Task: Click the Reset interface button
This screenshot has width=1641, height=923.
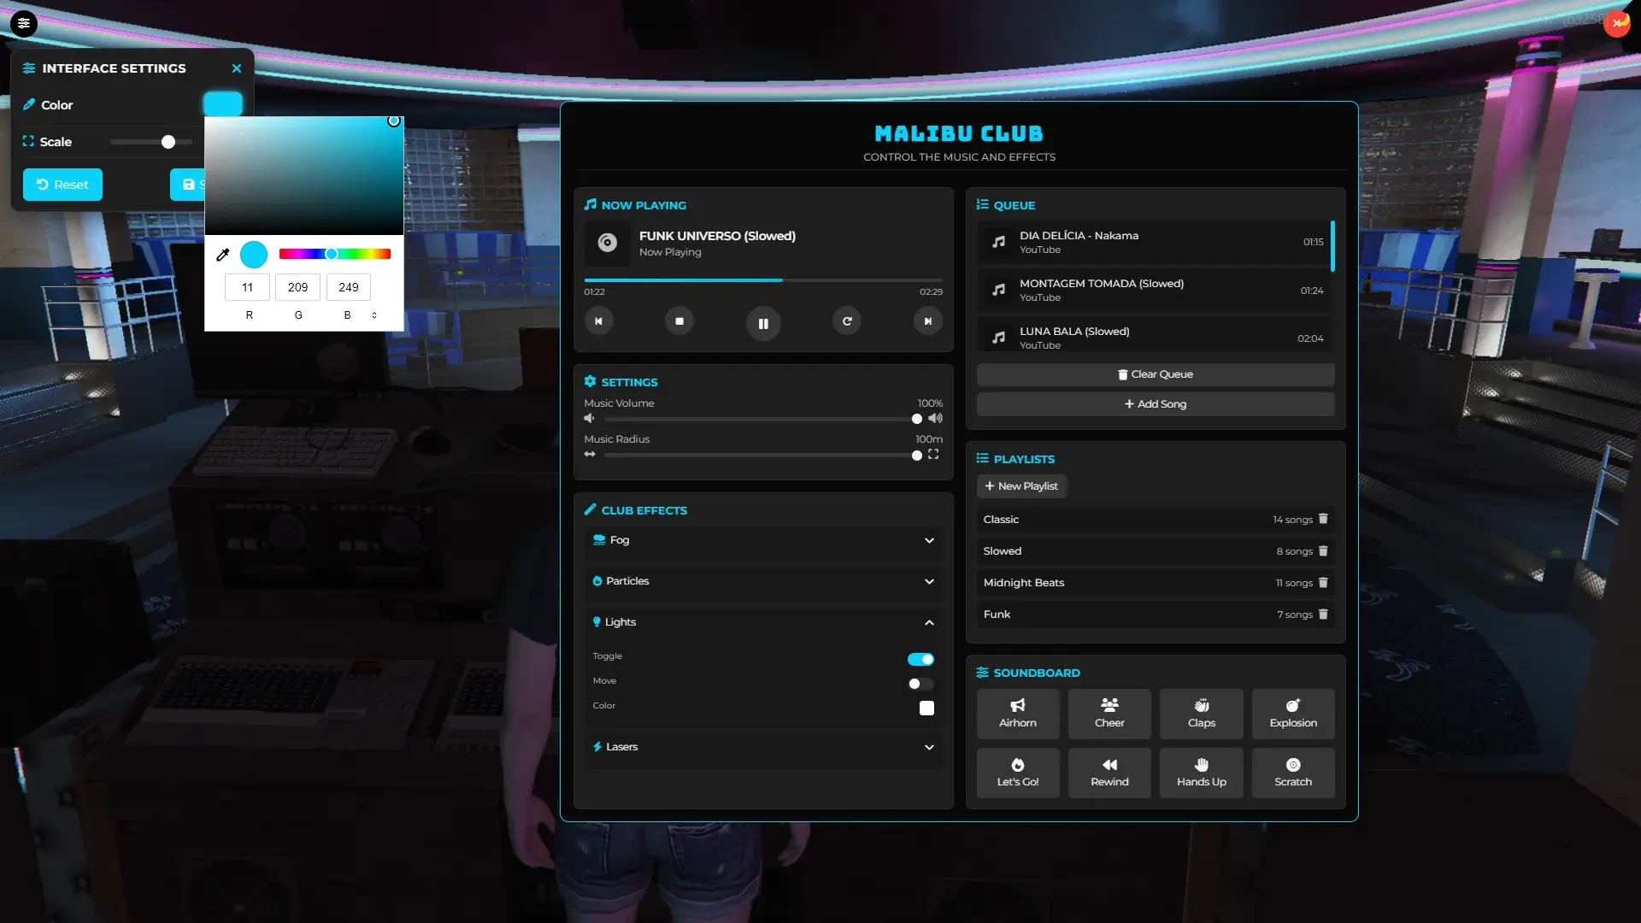Action: (62, 185)
